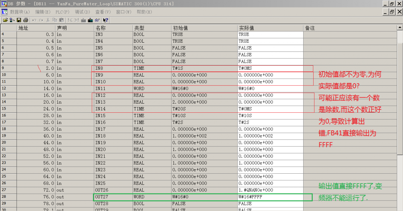The height and width of the screenshot is (211, 403).
Task: Click the '!<<' toolbar icon
Action: pyautogui.click(x=70, y=20)
